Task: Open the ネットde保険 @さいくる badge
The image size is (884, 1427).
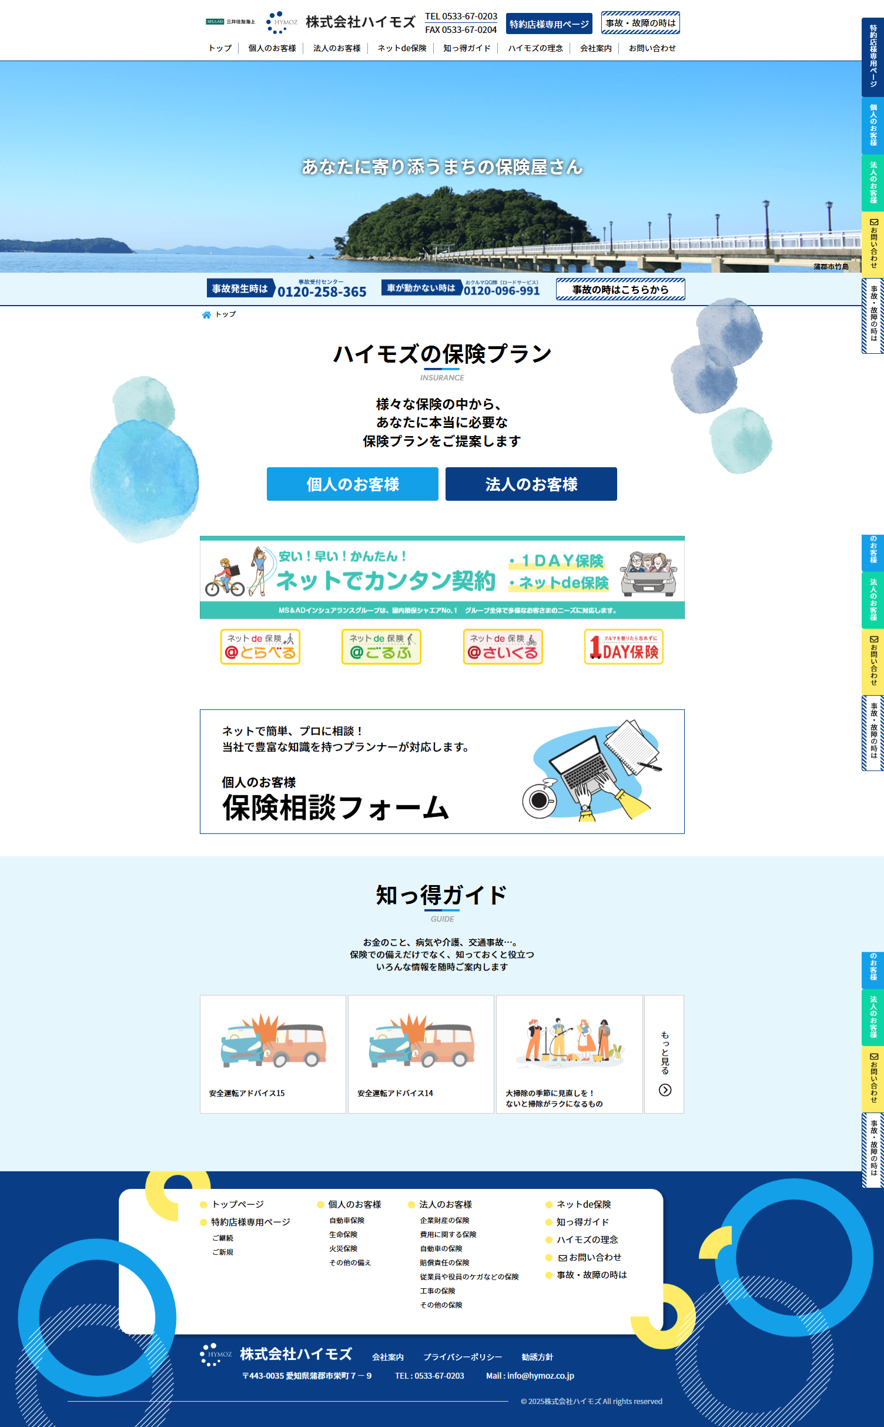Action: pyautogui.click(x=503, y=646)
